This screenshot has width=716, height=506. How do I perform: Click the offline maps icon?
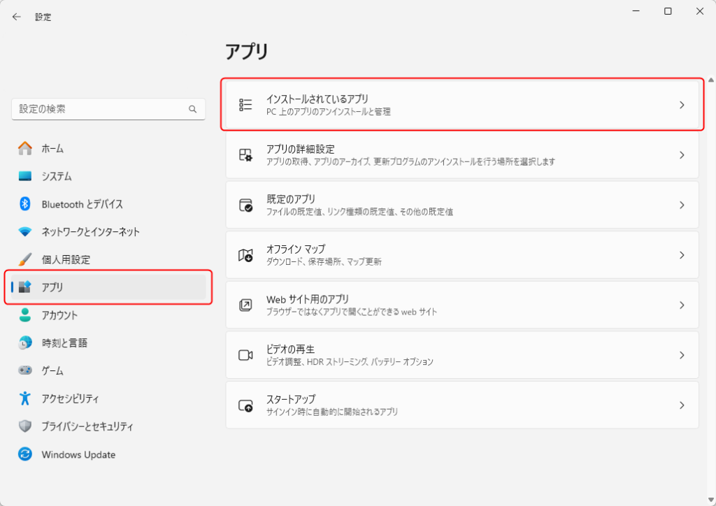point(245,255)
